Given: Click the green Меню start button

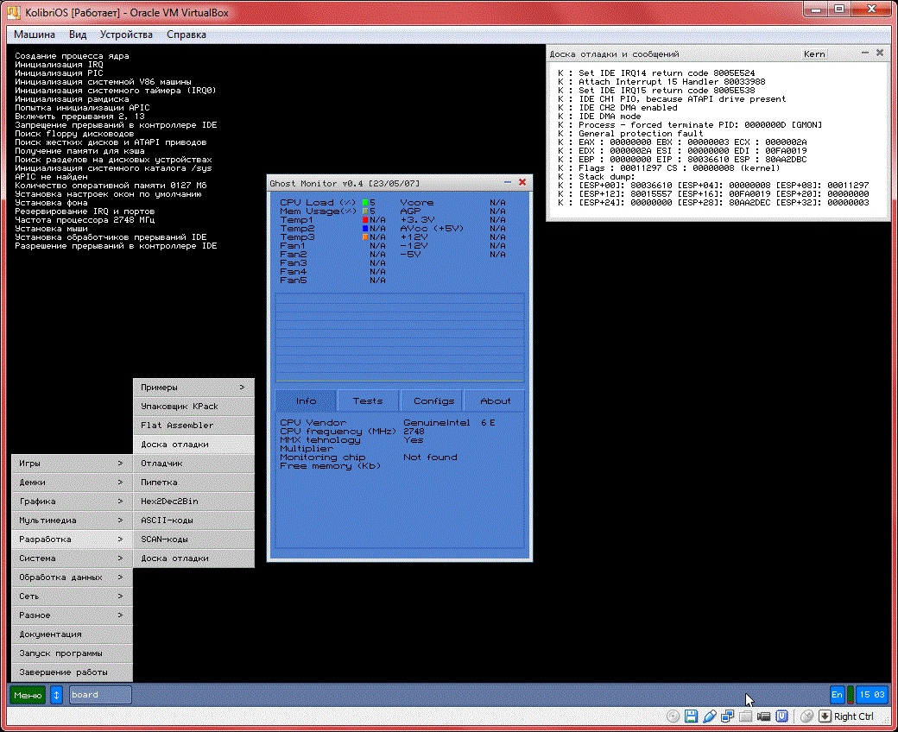Looking at the screenshot, I should point(28,695).
